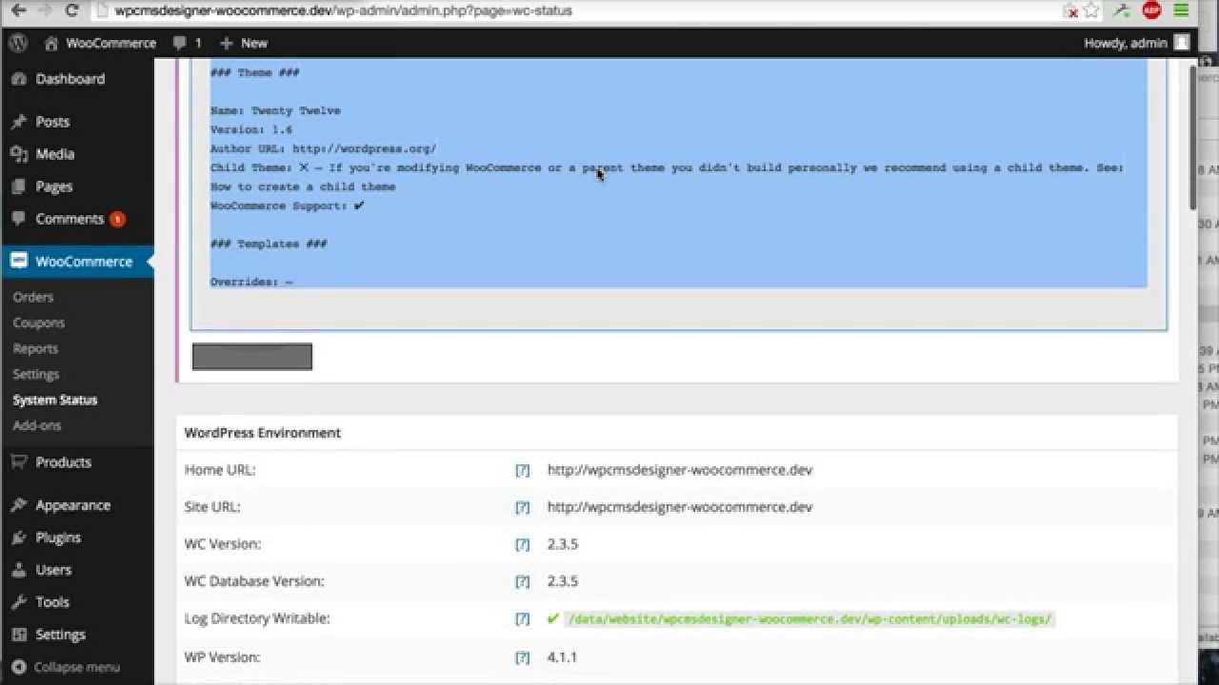Screen dimensions: 1219x685
Task: Open the Chrome hamburger menu
Action: click(1182, 10)
